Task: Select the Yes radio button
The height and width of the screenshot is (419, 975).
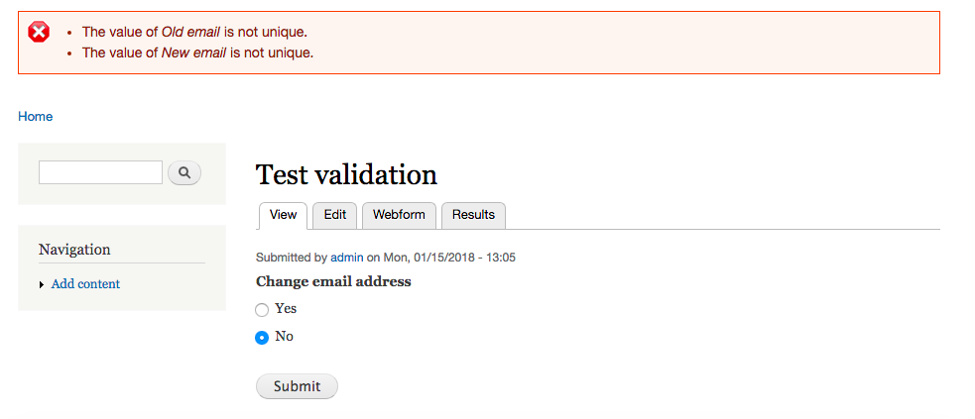Action: 262,310
